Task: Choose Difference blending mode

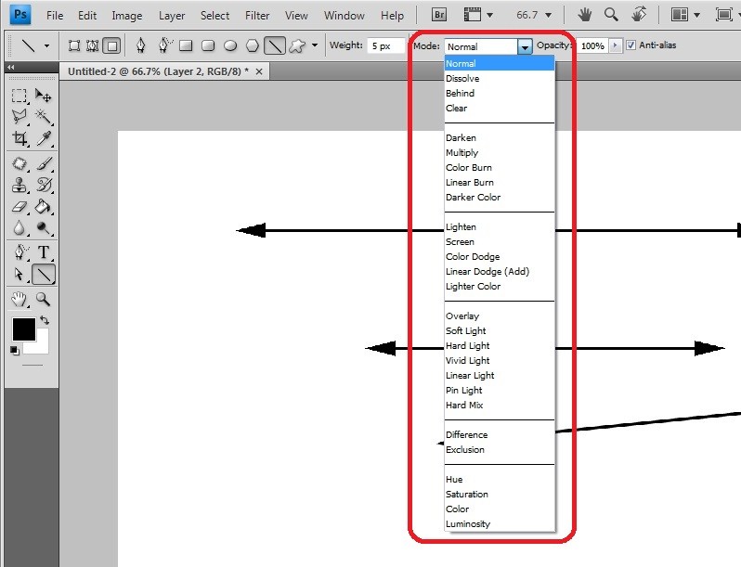Action: pyautogui.click(x=500, y=434)
